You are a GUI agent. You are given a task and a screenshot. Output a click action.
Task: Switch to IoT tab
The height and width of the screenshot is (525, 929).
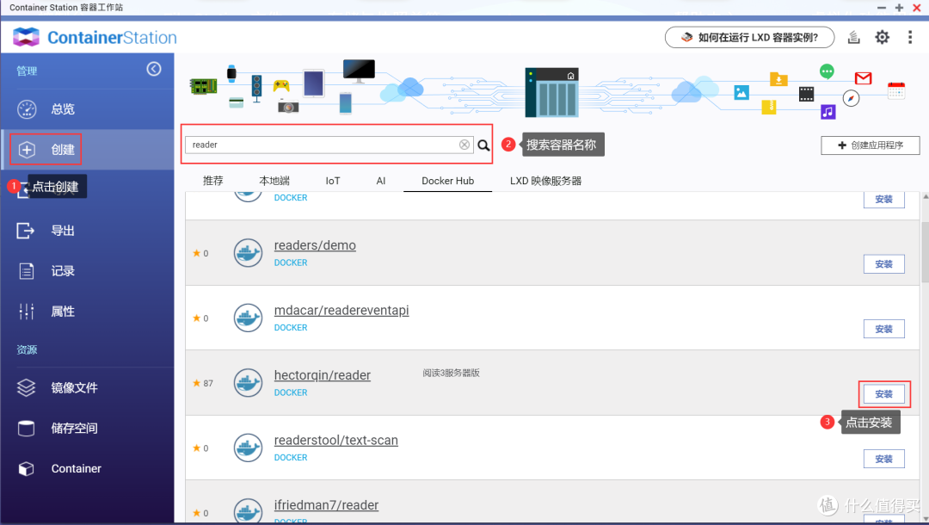coord(332,181)
